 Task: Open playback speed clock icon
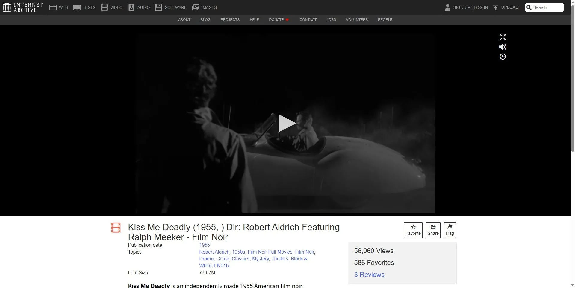pyautogui.click(x=503, y=57)
